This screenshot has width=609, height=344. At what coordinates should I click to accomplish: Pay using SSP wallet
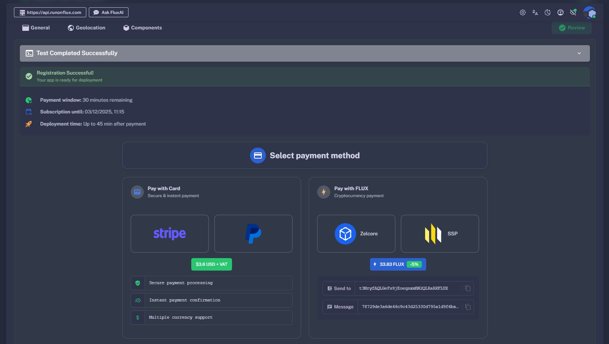coord(440,233)
